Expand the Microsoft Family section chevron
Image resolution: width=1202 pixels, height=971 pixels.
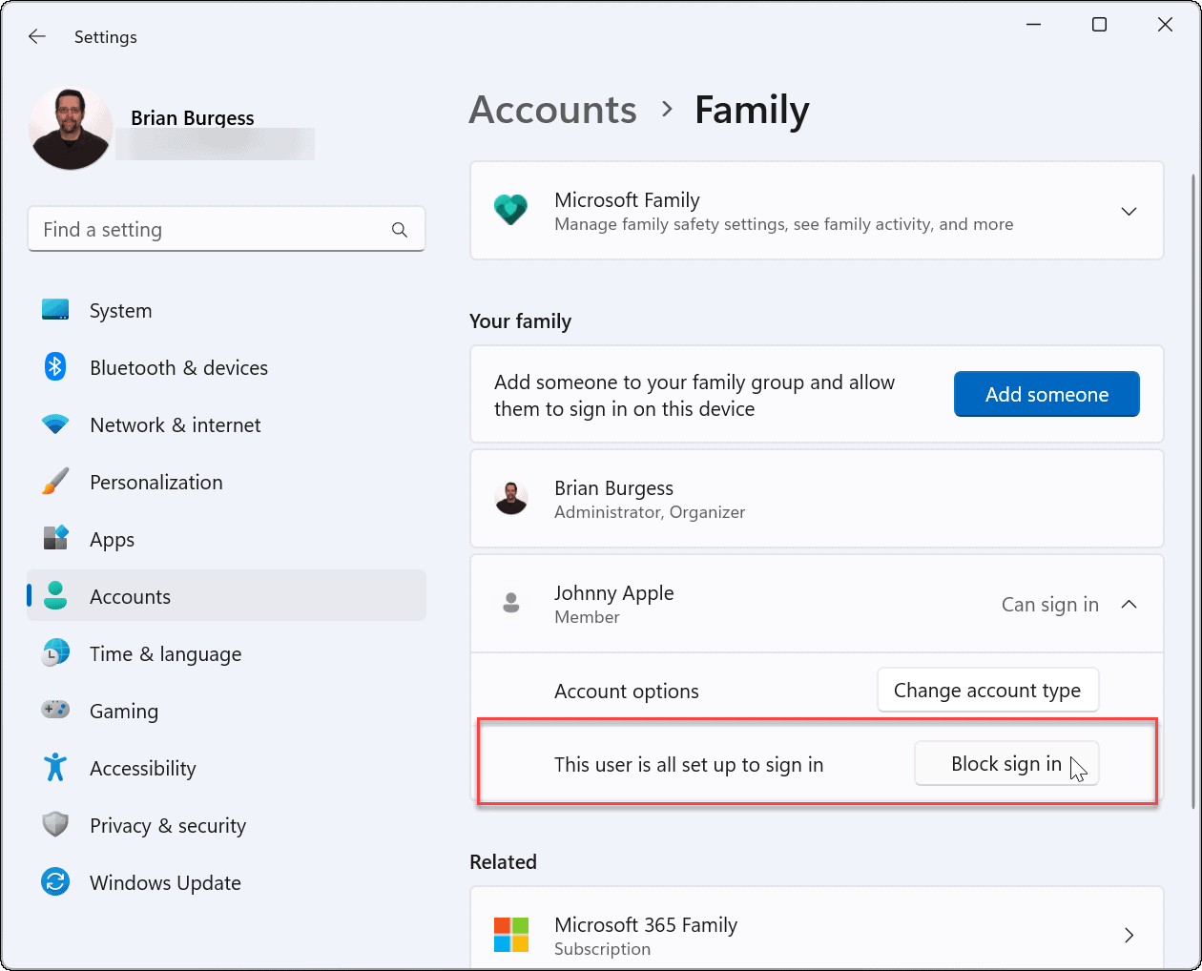[x=1129, y=211]
